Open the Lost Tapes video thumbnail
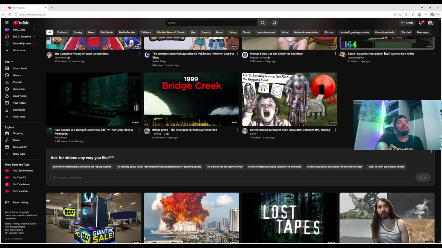This screenshot has width=442, height=248. tap(289, 218)
